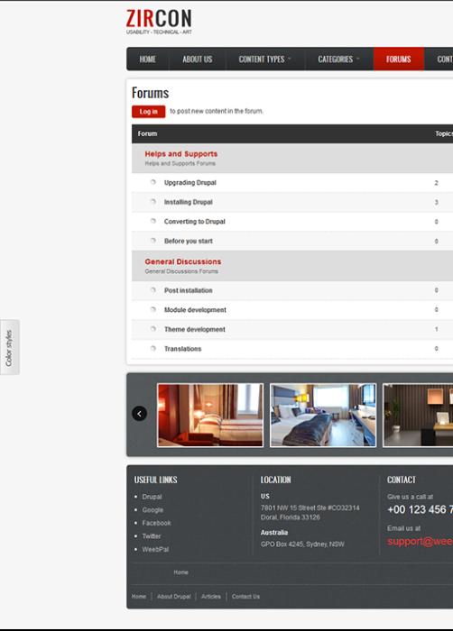Open the Before you start forum

point(189,241)
